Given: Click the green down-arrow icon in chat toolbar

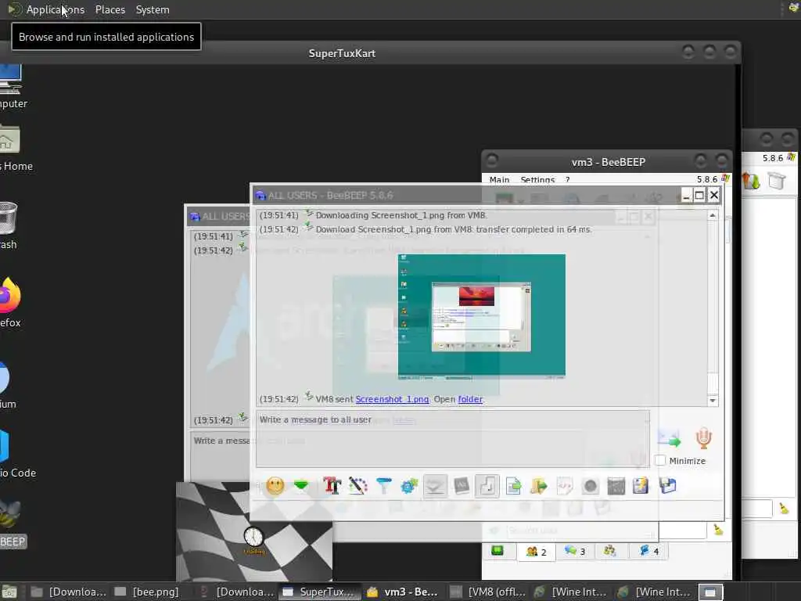Looking at the screenshot, I should click(301, 485).
